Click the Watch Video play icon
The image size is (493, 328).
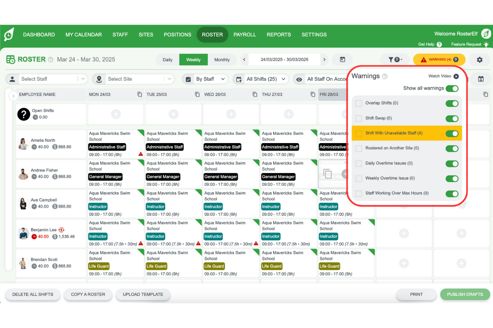click(455, 76)
